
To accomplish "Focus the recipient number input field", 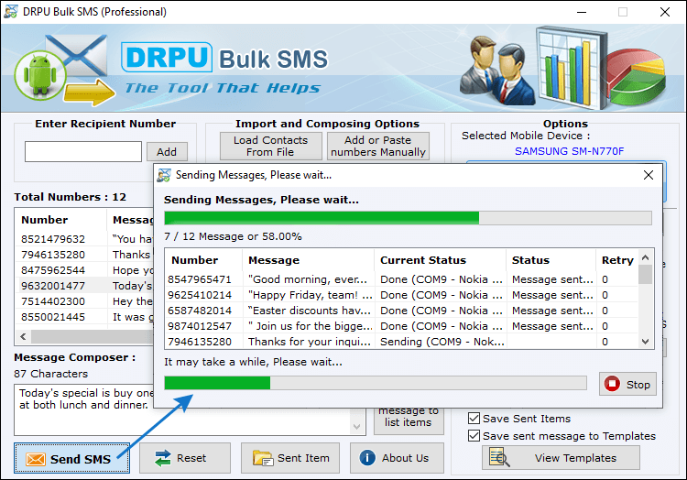I will click(83, 151).
